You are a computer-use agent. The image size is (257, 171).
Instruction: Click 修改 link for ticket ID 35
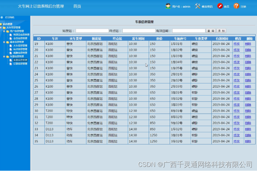coord(237,141)
